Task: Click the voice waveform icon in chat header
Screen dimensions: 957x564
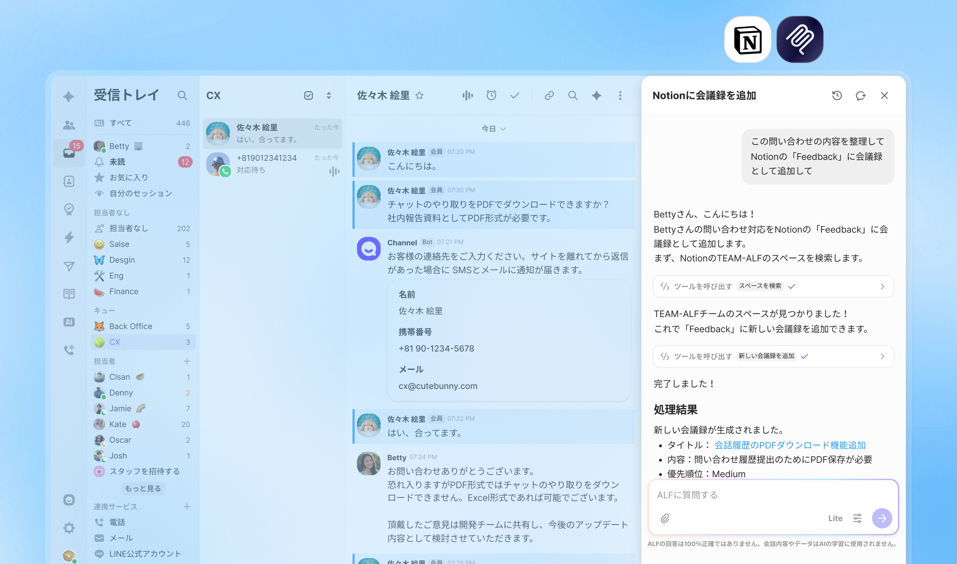Action: [467, 95]
